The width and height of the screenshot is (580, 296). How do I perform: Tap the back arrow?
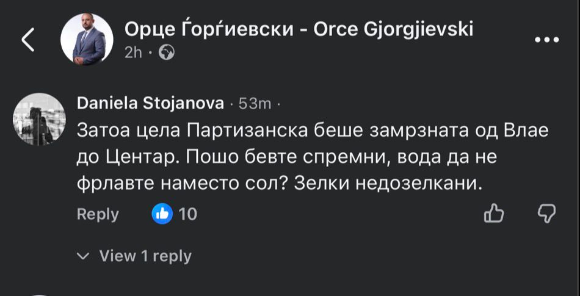[x=27, y=40]
